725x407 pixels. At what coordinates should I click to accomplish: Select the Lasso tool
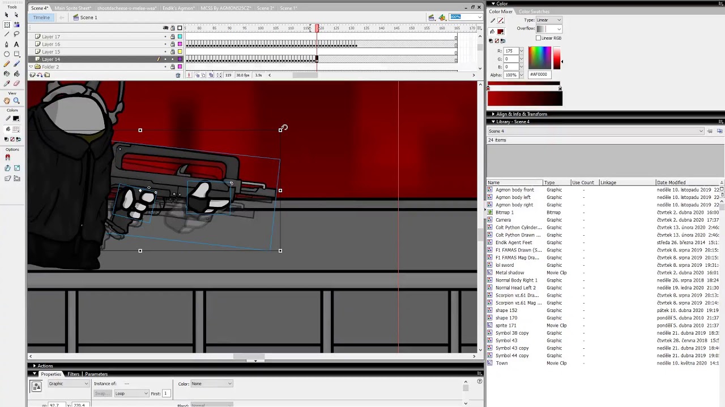tap(16, 34)
